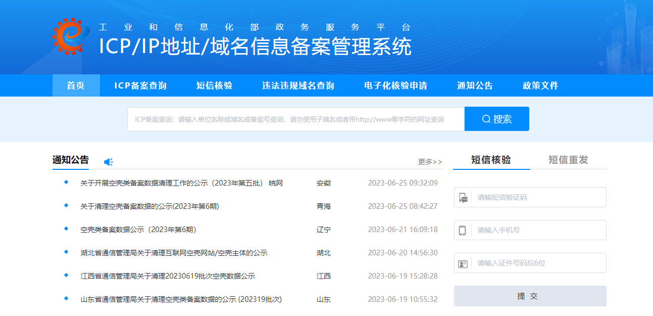Click the ID card icon
This screenshot has height=316, width=653.
[463, 263]
